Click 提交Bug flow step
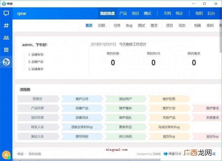 169,136
